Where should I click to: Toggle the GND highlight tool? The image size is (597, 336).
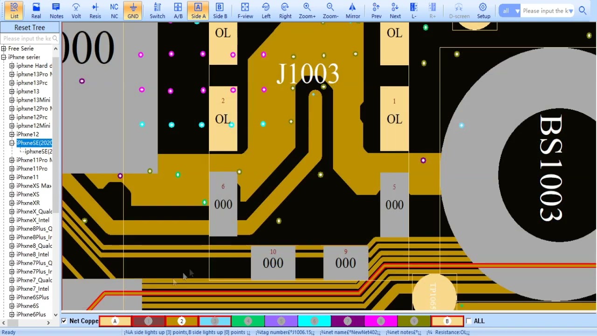pos(133,10)
